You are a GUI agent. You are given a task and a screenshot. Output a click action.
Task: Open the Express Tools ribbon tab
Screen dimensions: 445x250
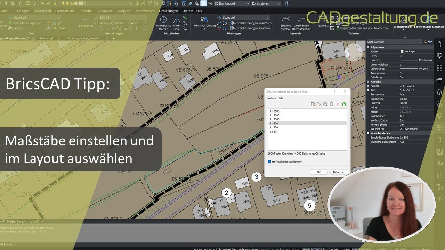(192, 11)
